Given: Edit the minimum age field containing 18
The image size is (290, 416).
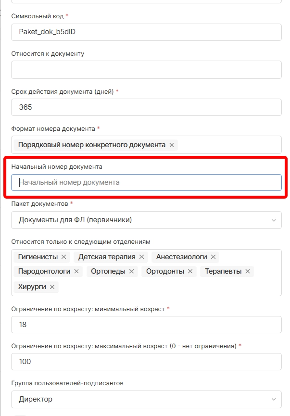Looking at the screenshot, I should 146,325.
